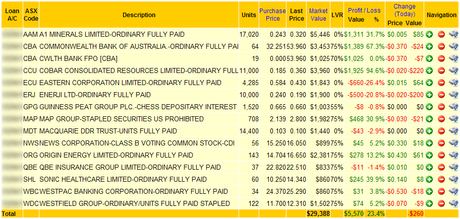Click red minus in MAP GROUP row
460x219 pixels.
coord(441,119)
